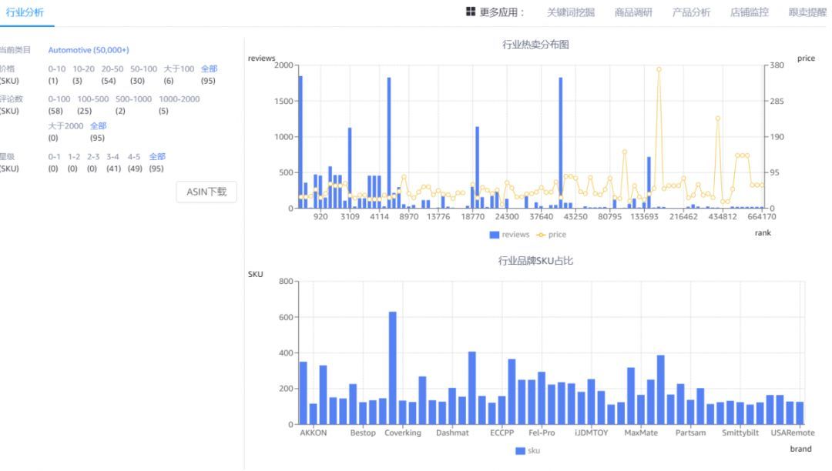Select 全部 in the price filter row

[209, 68]
